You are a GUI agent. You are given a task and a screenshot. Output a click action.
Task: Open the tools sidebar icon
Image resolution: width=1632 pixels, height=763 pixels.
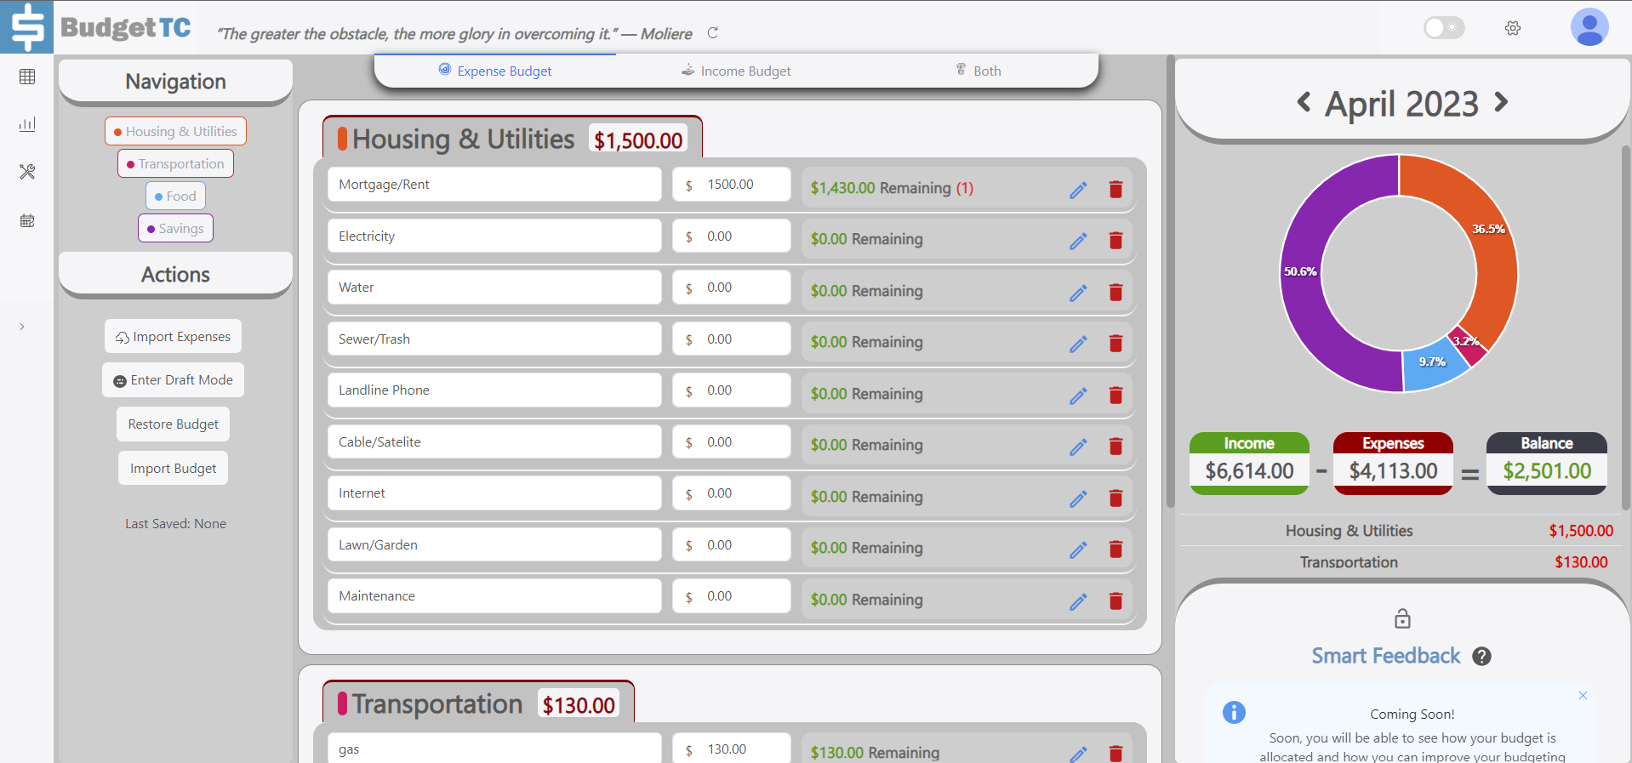pyautogui.click(x=27, y=172)
